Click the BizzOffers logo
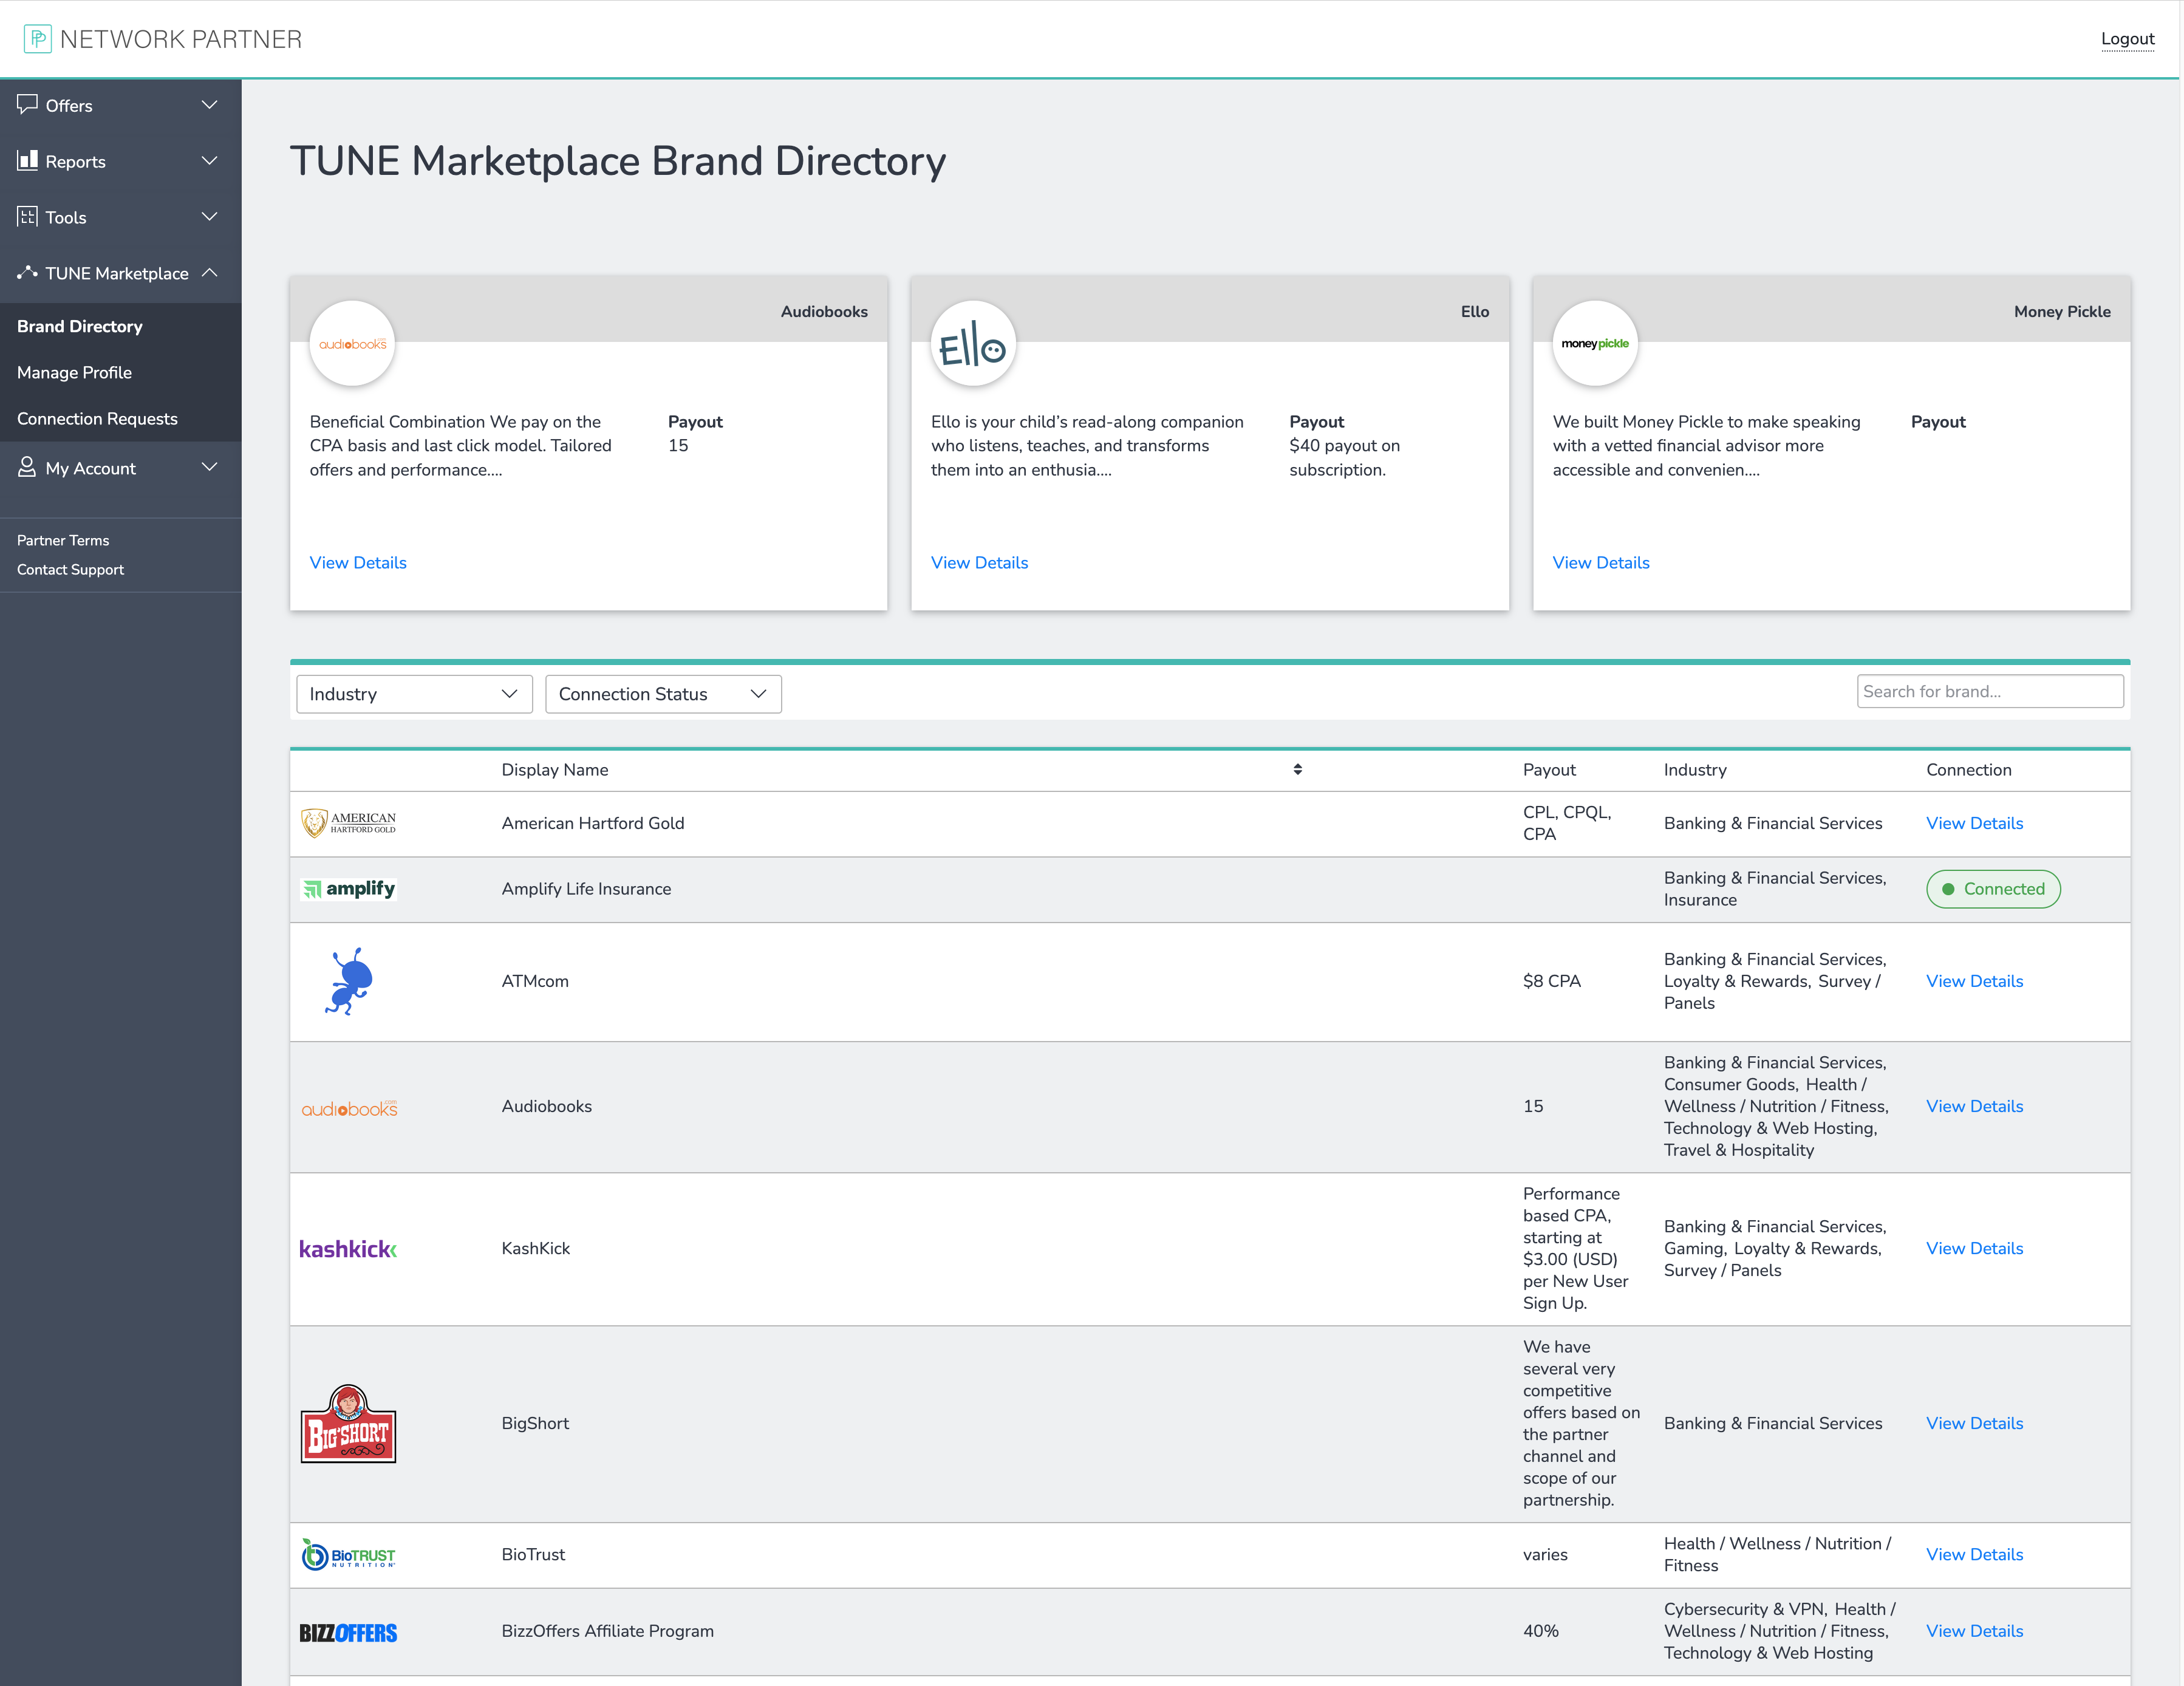The image size is (2184, 1686). [x=349, y=1632]
